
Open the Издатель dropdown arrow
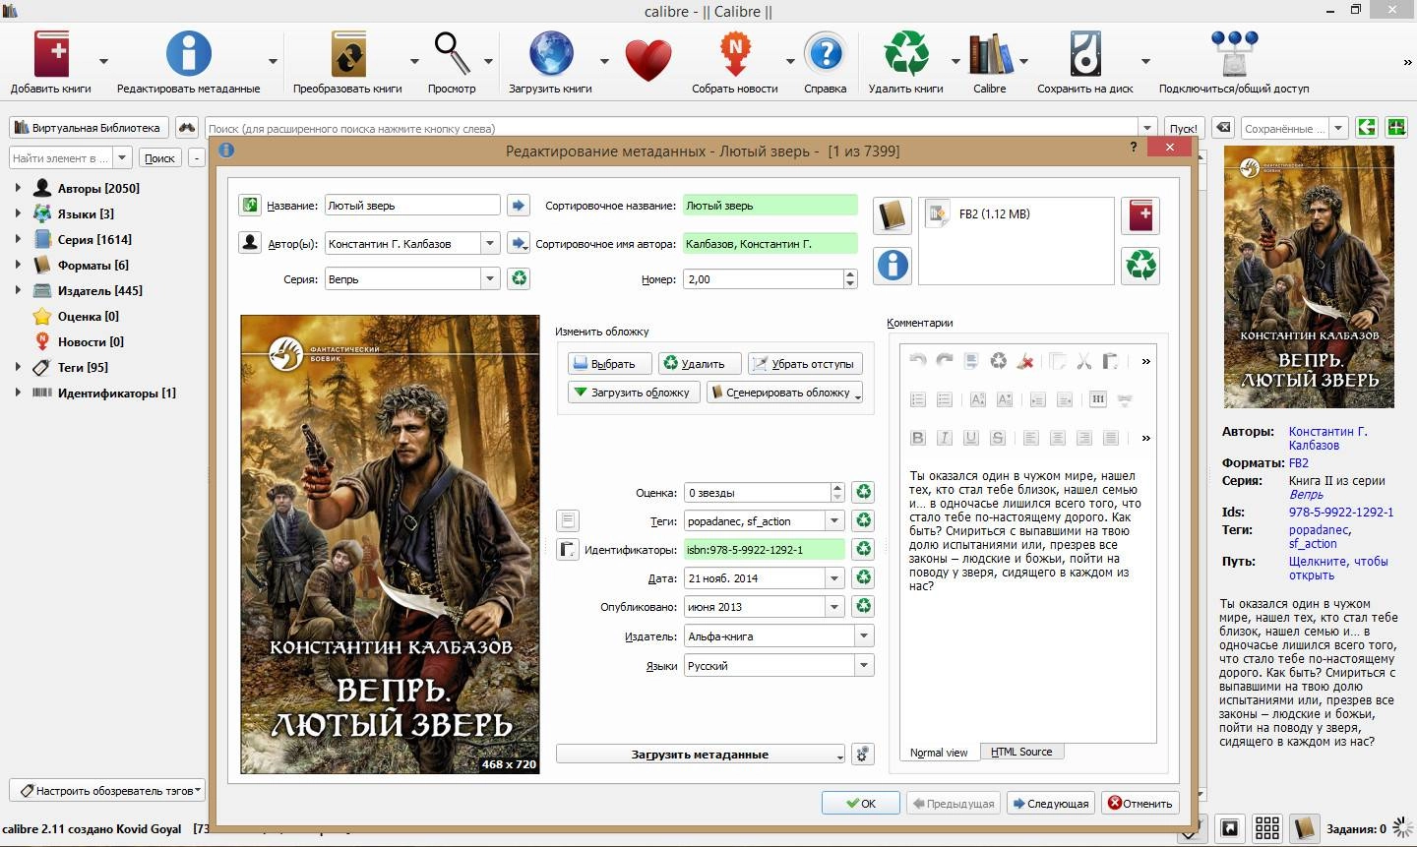point(864,636)
